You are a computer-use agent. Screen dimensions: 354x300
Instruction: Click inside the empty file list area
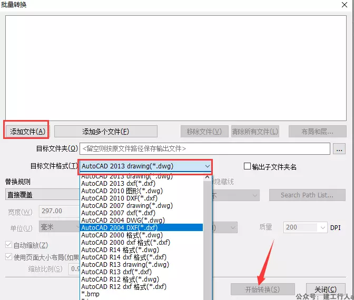(x=176, y=68)
